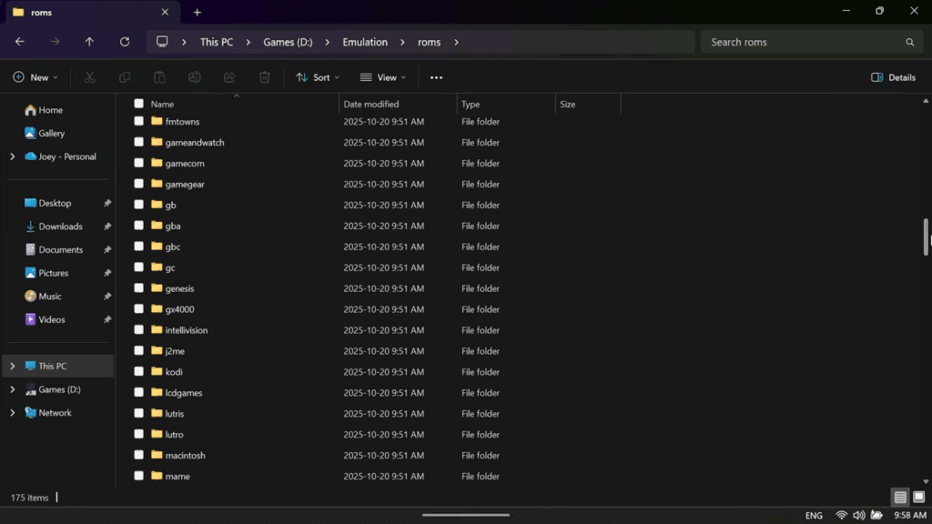Check the select-all checkbox in the header row
This screenshot has width=932, height=524.
coord(138,104)
